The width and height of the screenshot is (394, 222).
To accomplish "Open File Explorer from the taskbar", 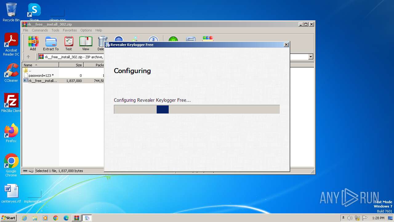I will coord(35,218).
